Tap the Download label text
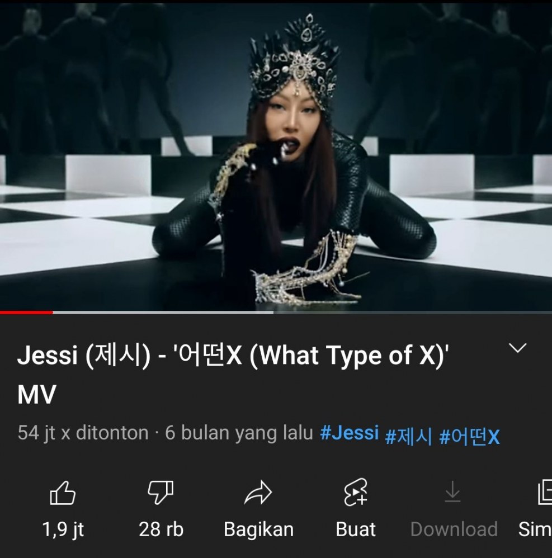552x558 pixels. [x=454, y=529]
